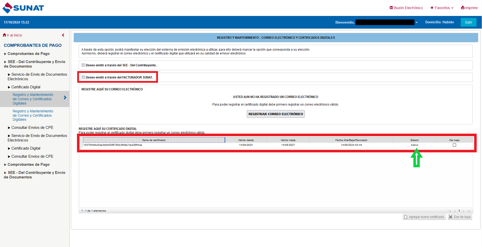Expand first SEE - Del Contribuyente y Envío
Image resolution: width=482 pixels, height=247 pixels.
tap(35, 64)
